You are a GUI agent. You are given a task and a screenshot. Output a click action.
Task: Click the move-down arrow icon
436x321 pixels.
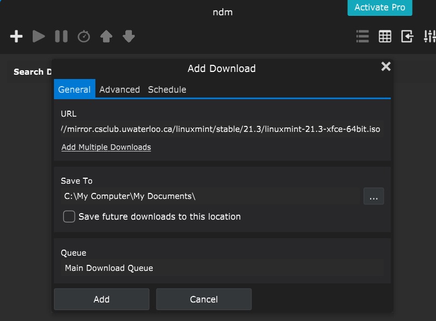point(129,37)
